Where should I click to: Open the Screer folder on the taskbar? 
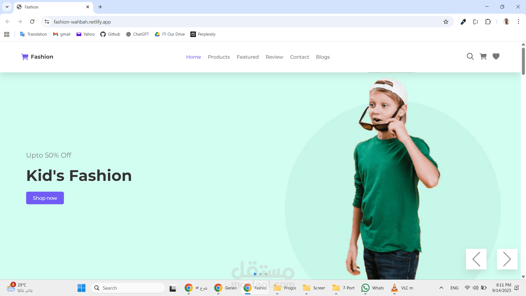click(x=314, y=288)
